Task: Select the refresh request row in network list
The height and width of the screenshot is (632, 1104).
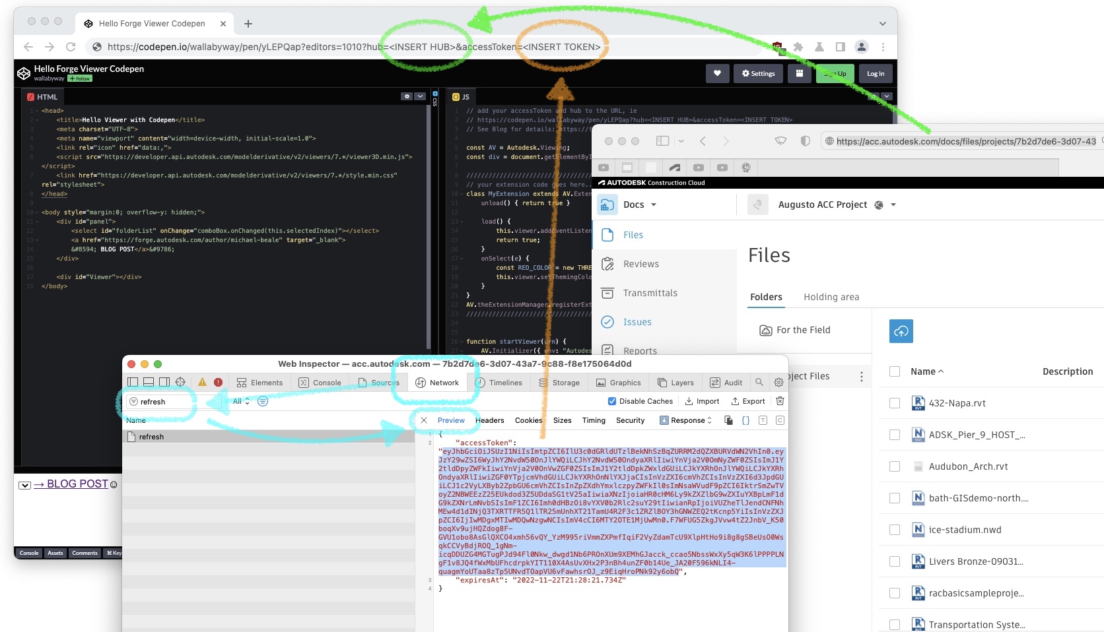Action: [268, 437]
